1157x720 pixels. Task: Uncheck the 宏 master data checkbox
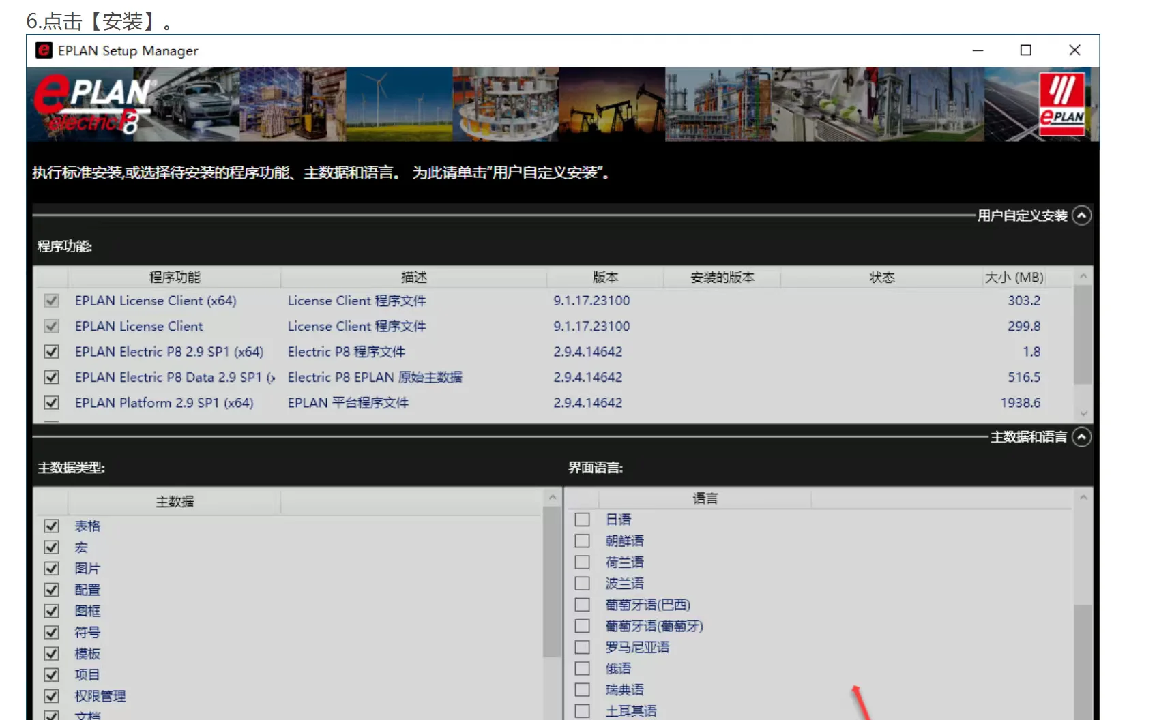tap(51, 547)
